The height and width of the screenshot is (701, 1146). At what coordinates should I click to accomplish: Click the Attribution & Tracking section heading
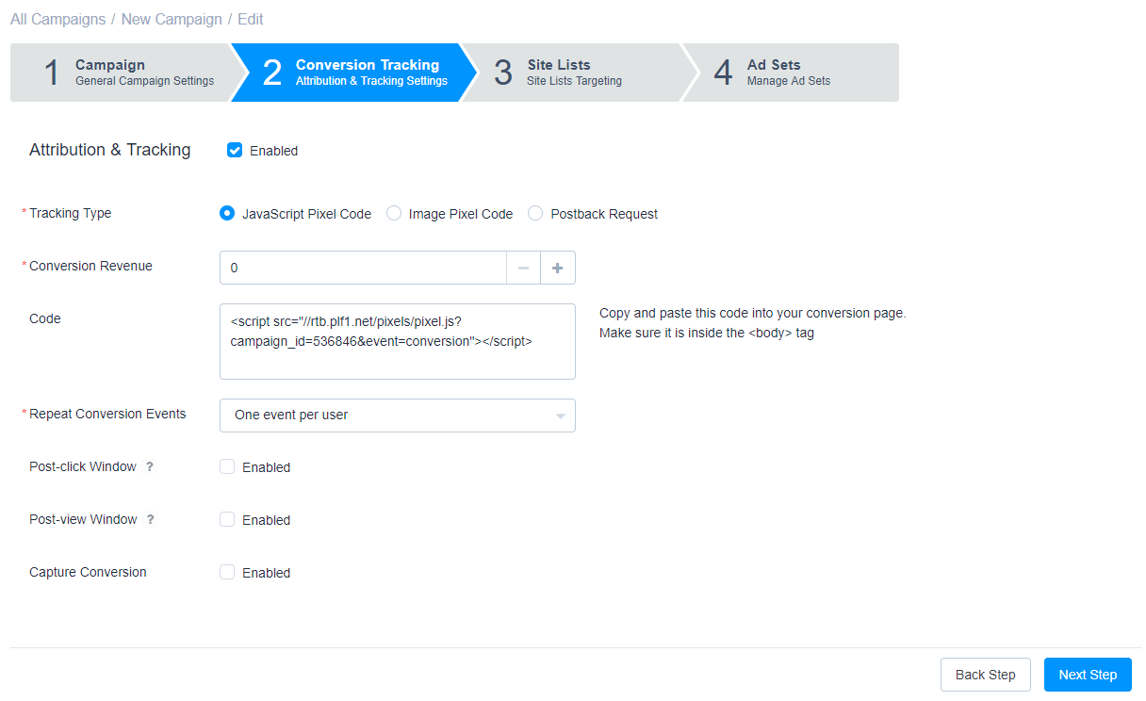point(110,150)
